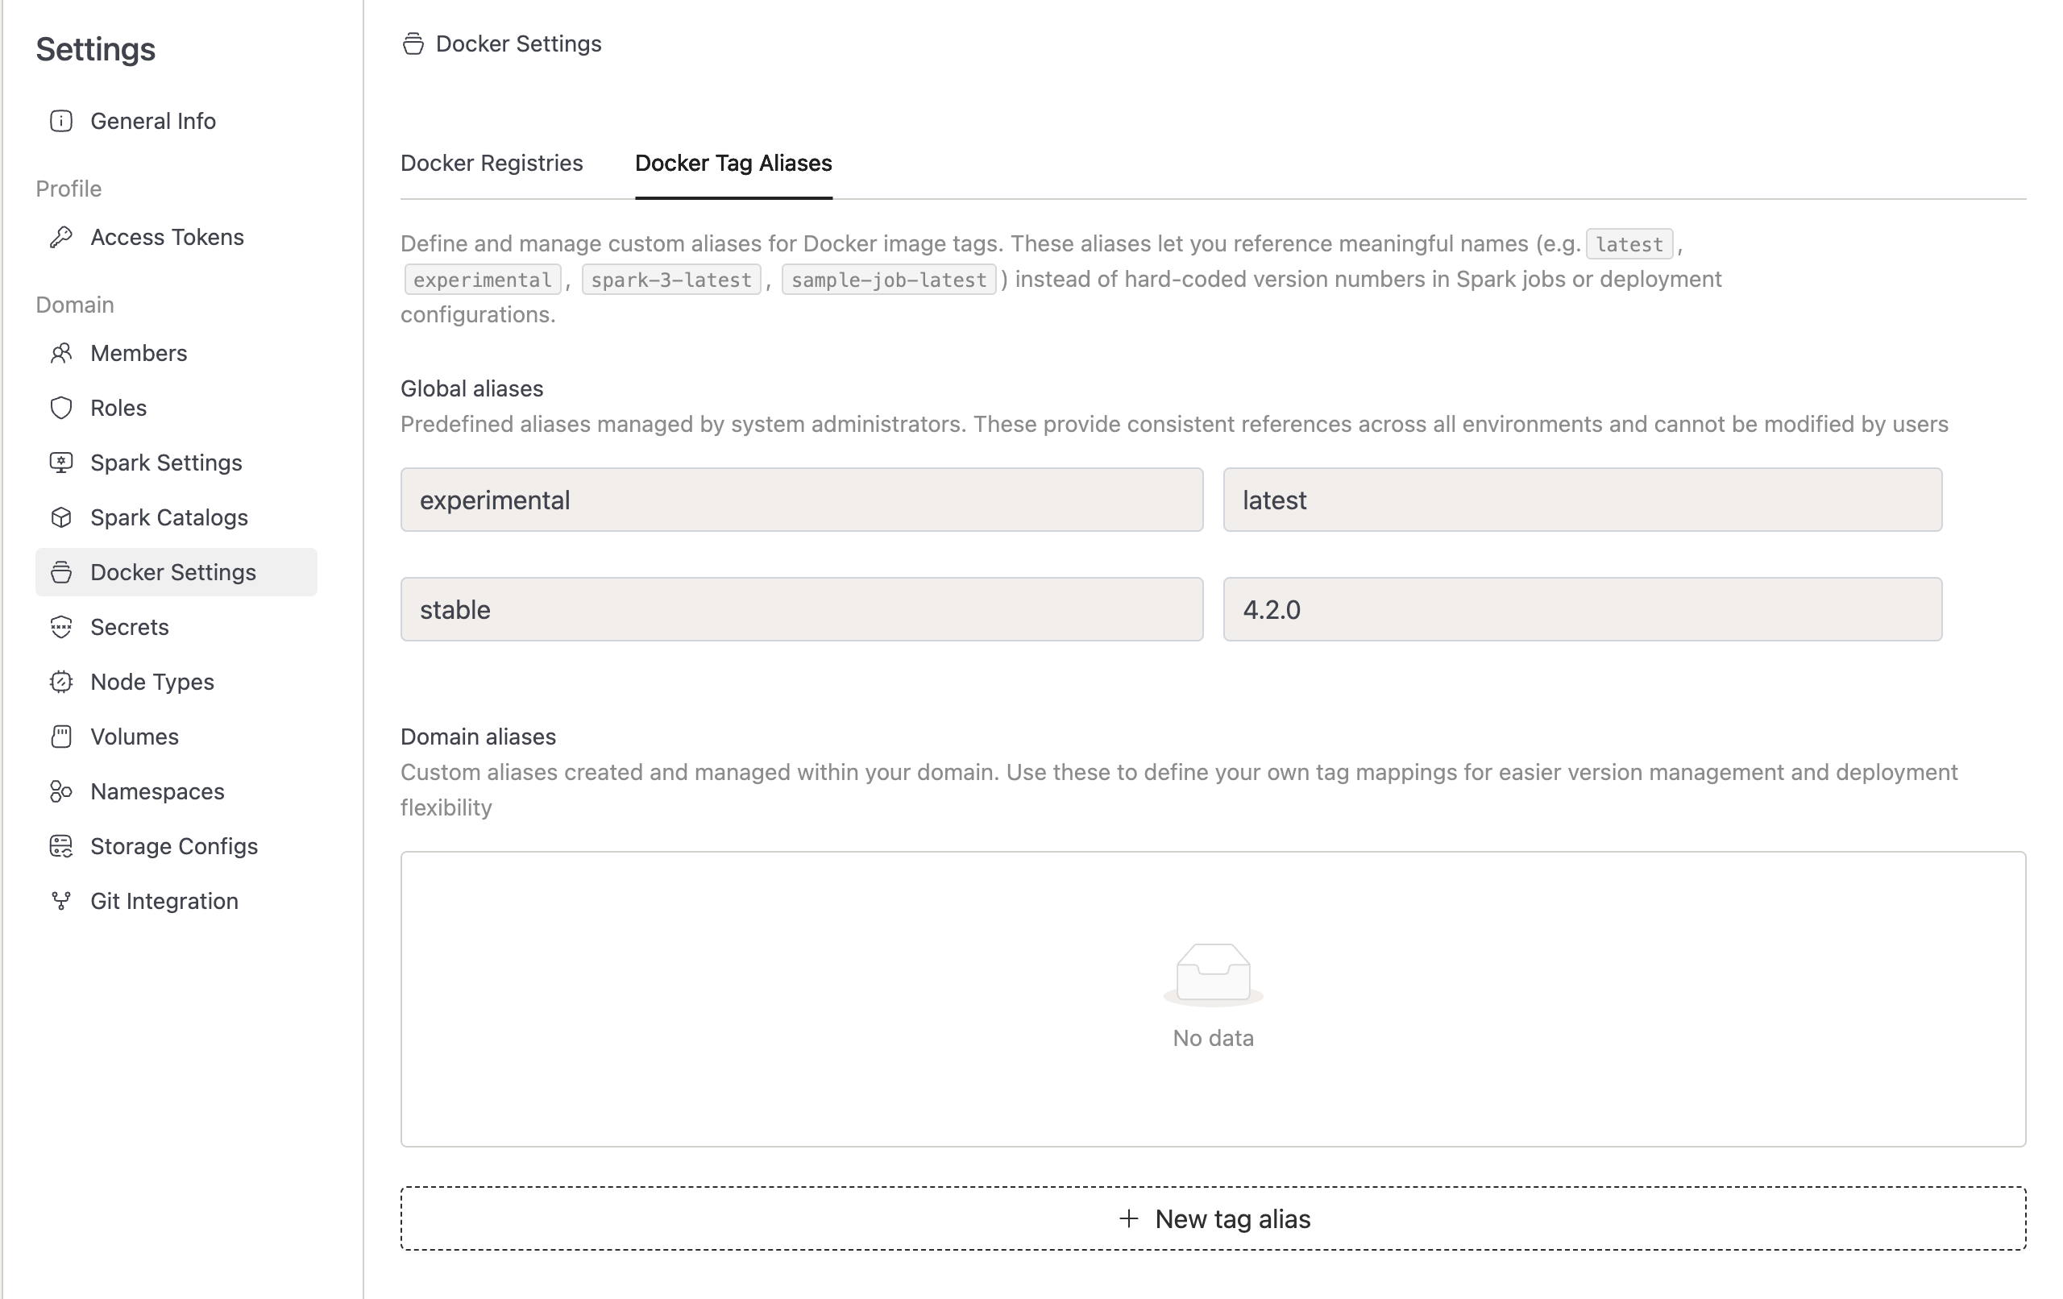The image size is (2063, 1299).
Task: Go to Namespaces in sidebar
Action: click(157, 792)
